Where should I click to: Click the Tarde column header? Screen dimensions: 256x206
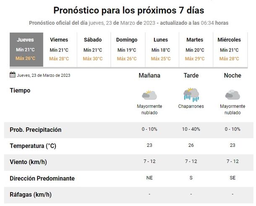(x=191, y=76)
